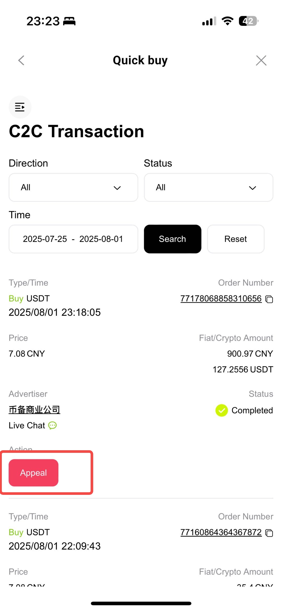
Task: Expand the Direction dropdown
Action: click(x=73, y=187)
